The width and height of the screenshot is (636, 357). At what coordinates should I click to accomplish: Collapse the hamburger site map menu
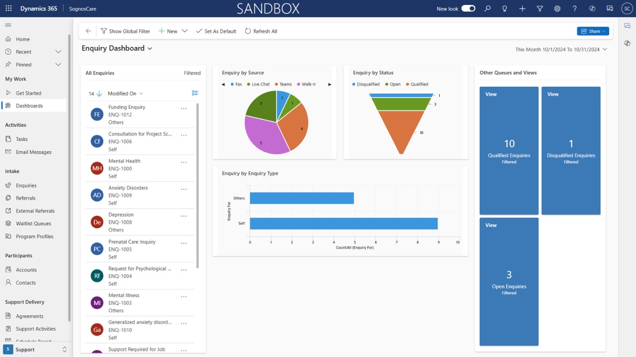coord(8,25)
